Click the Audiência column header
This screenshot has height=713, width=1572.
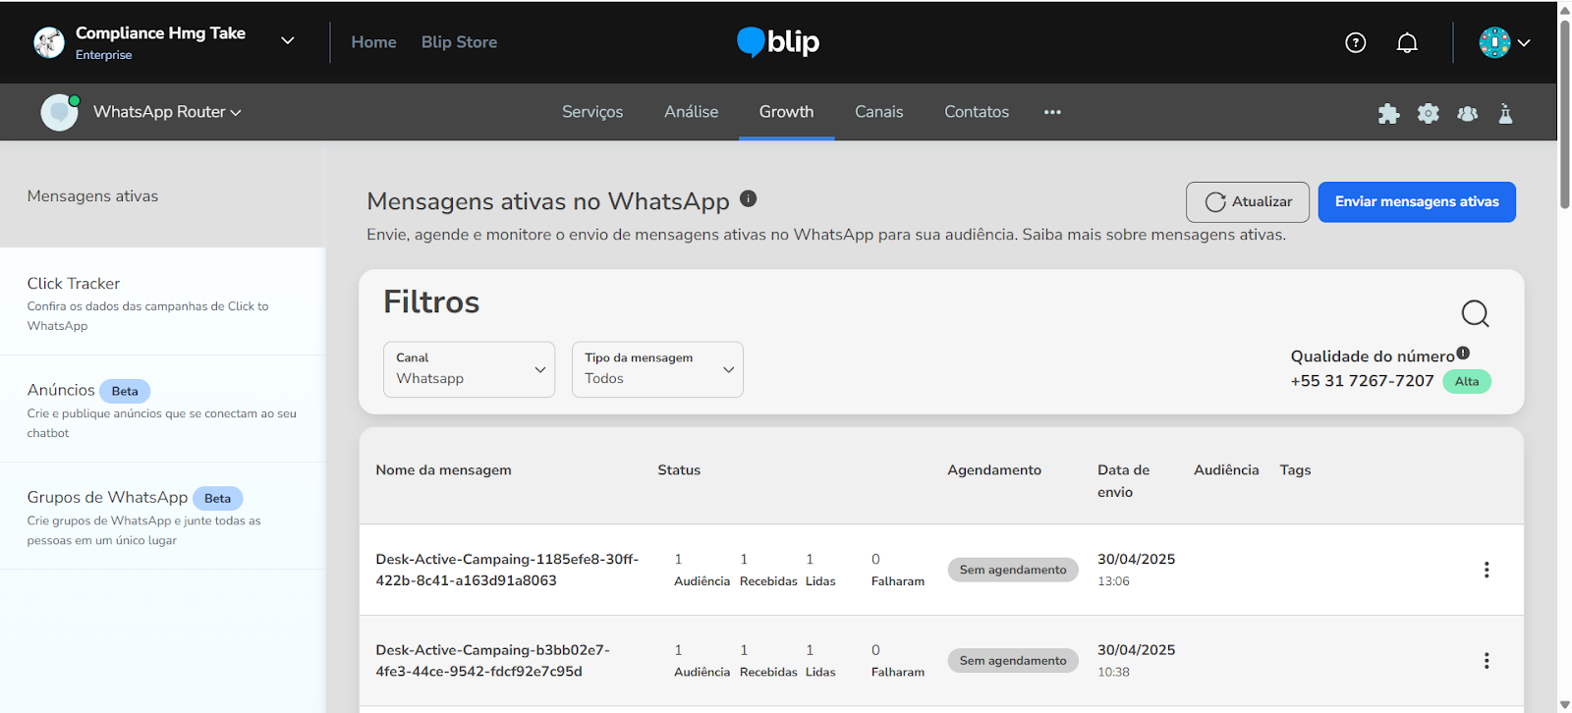tap(1226, 470)
